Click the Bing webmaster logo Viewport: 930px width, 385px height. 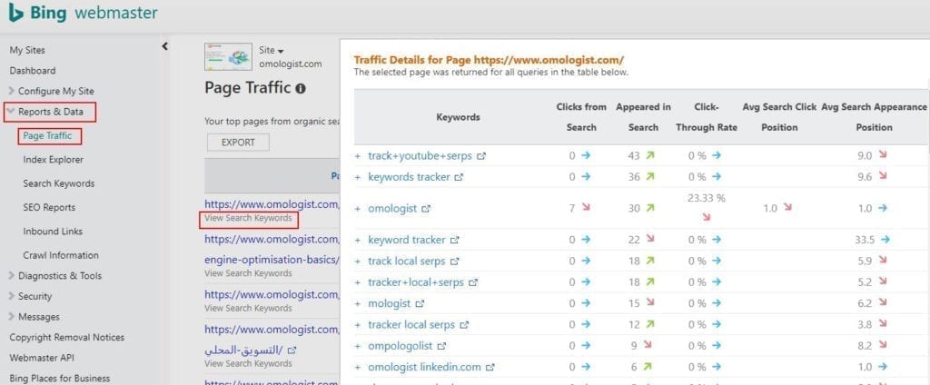(83, 14)
